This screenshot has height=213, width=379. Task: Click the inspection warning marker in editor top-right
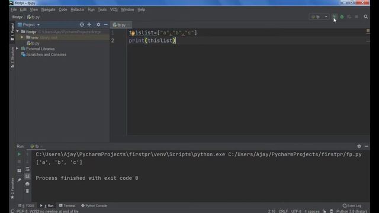coord(368,31)
